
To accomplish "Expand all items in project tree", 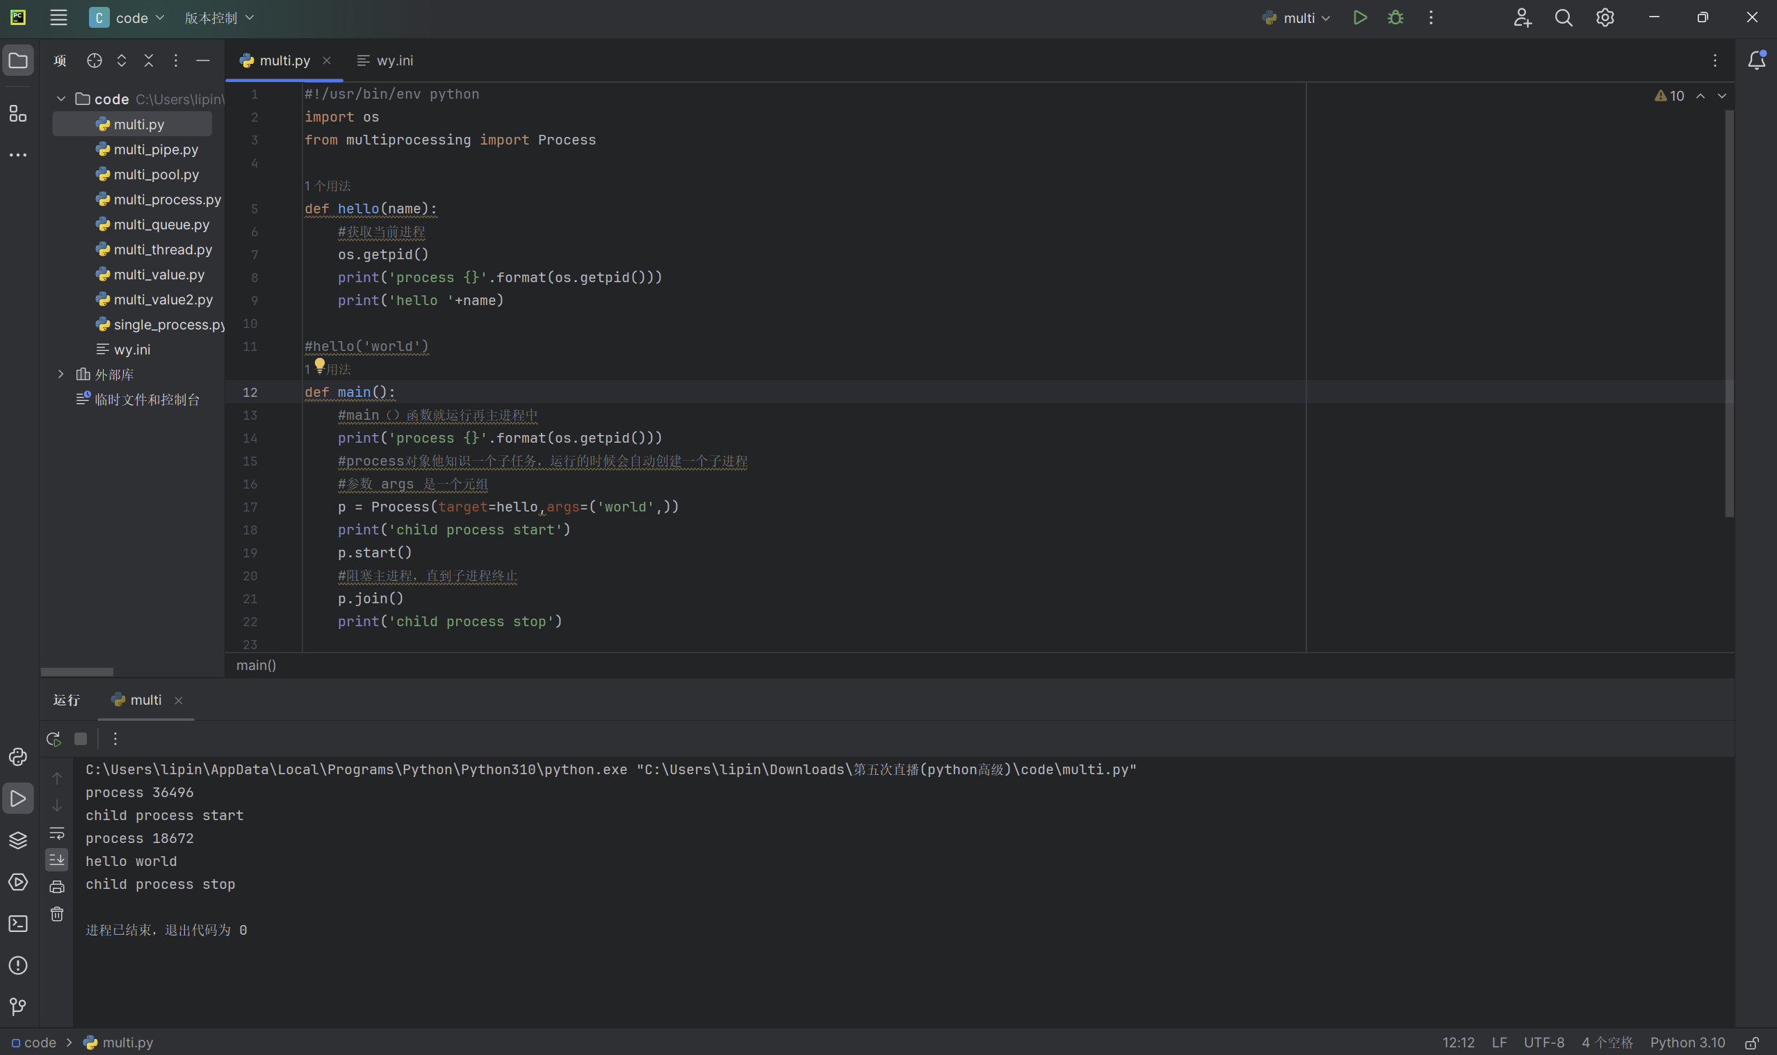I will pyautogui.click(x=122, y=60).
